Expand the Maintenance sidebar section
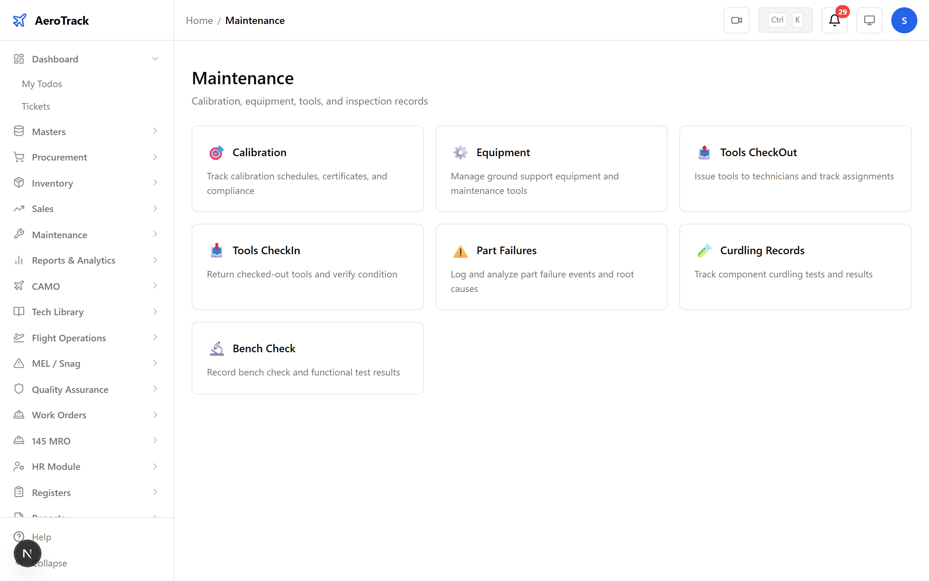Image resolution: width=929 pixels, height=581 pixels. pyautogui.click(x=155, y=234)
